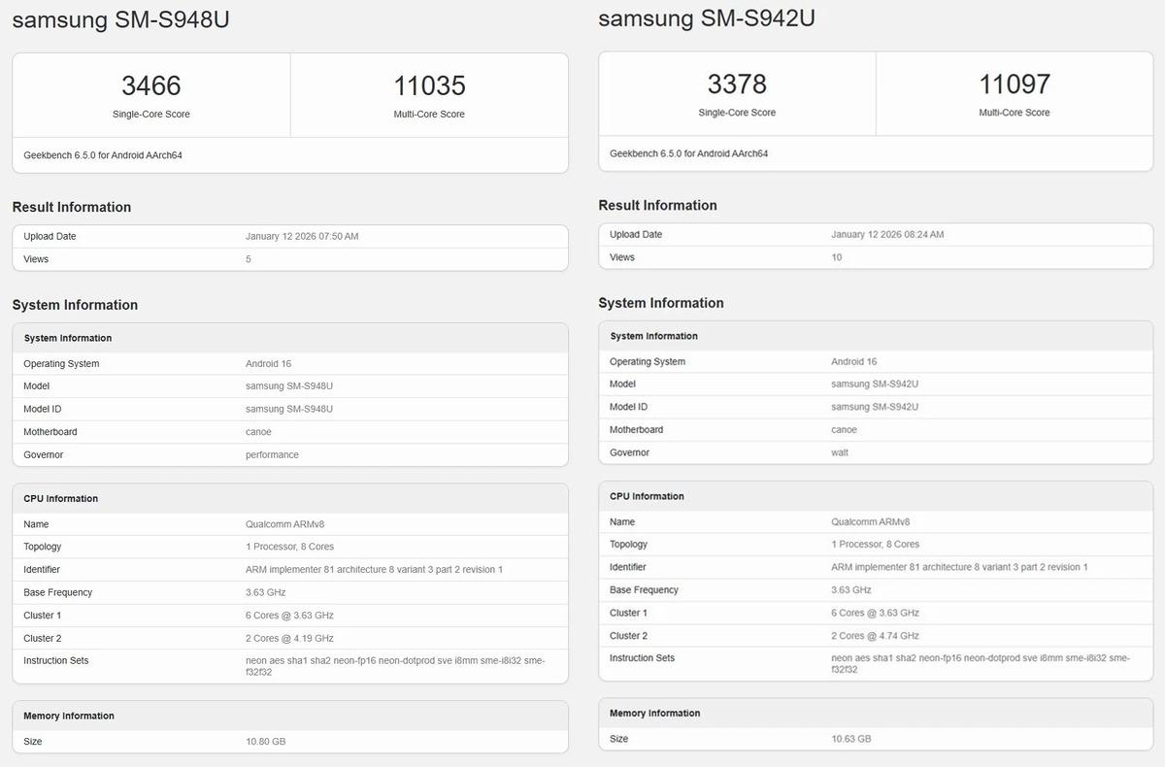Select the upload date showing 08:24 AM
This screenshot has height=767, width=1165.
coord(887,234)
